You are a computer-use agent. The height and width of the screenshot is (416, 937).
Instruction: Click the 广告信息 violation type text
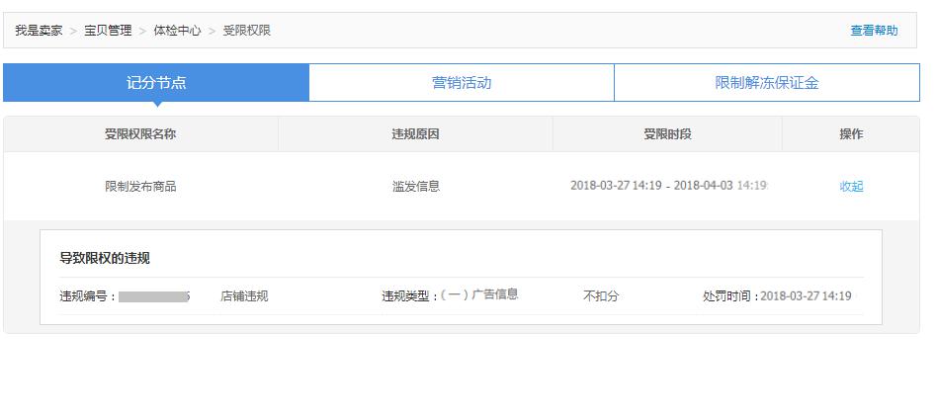494,294
